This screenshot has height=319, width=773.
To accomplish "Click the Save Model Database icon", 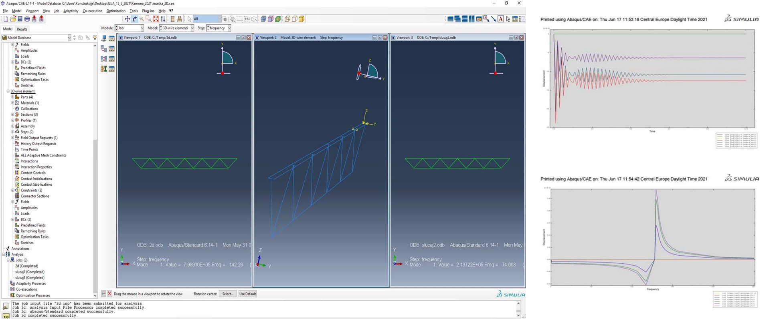I will [x=20, y=19].
